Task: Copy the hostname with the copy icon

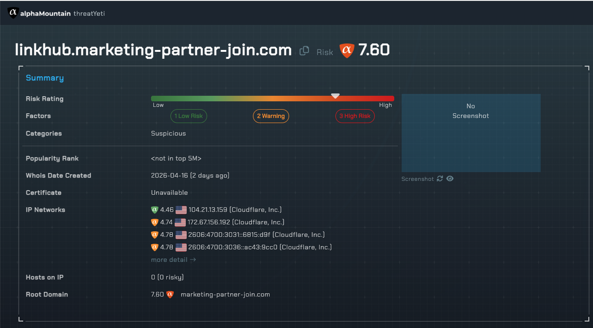Action: coord(304,51)
